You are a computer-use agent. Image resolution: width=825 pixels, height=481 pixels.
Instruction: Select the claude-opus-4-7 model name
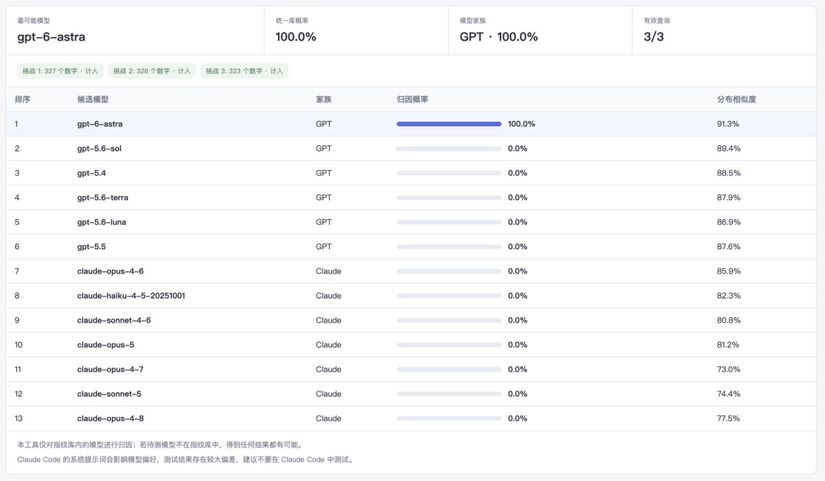coord(111,370)
